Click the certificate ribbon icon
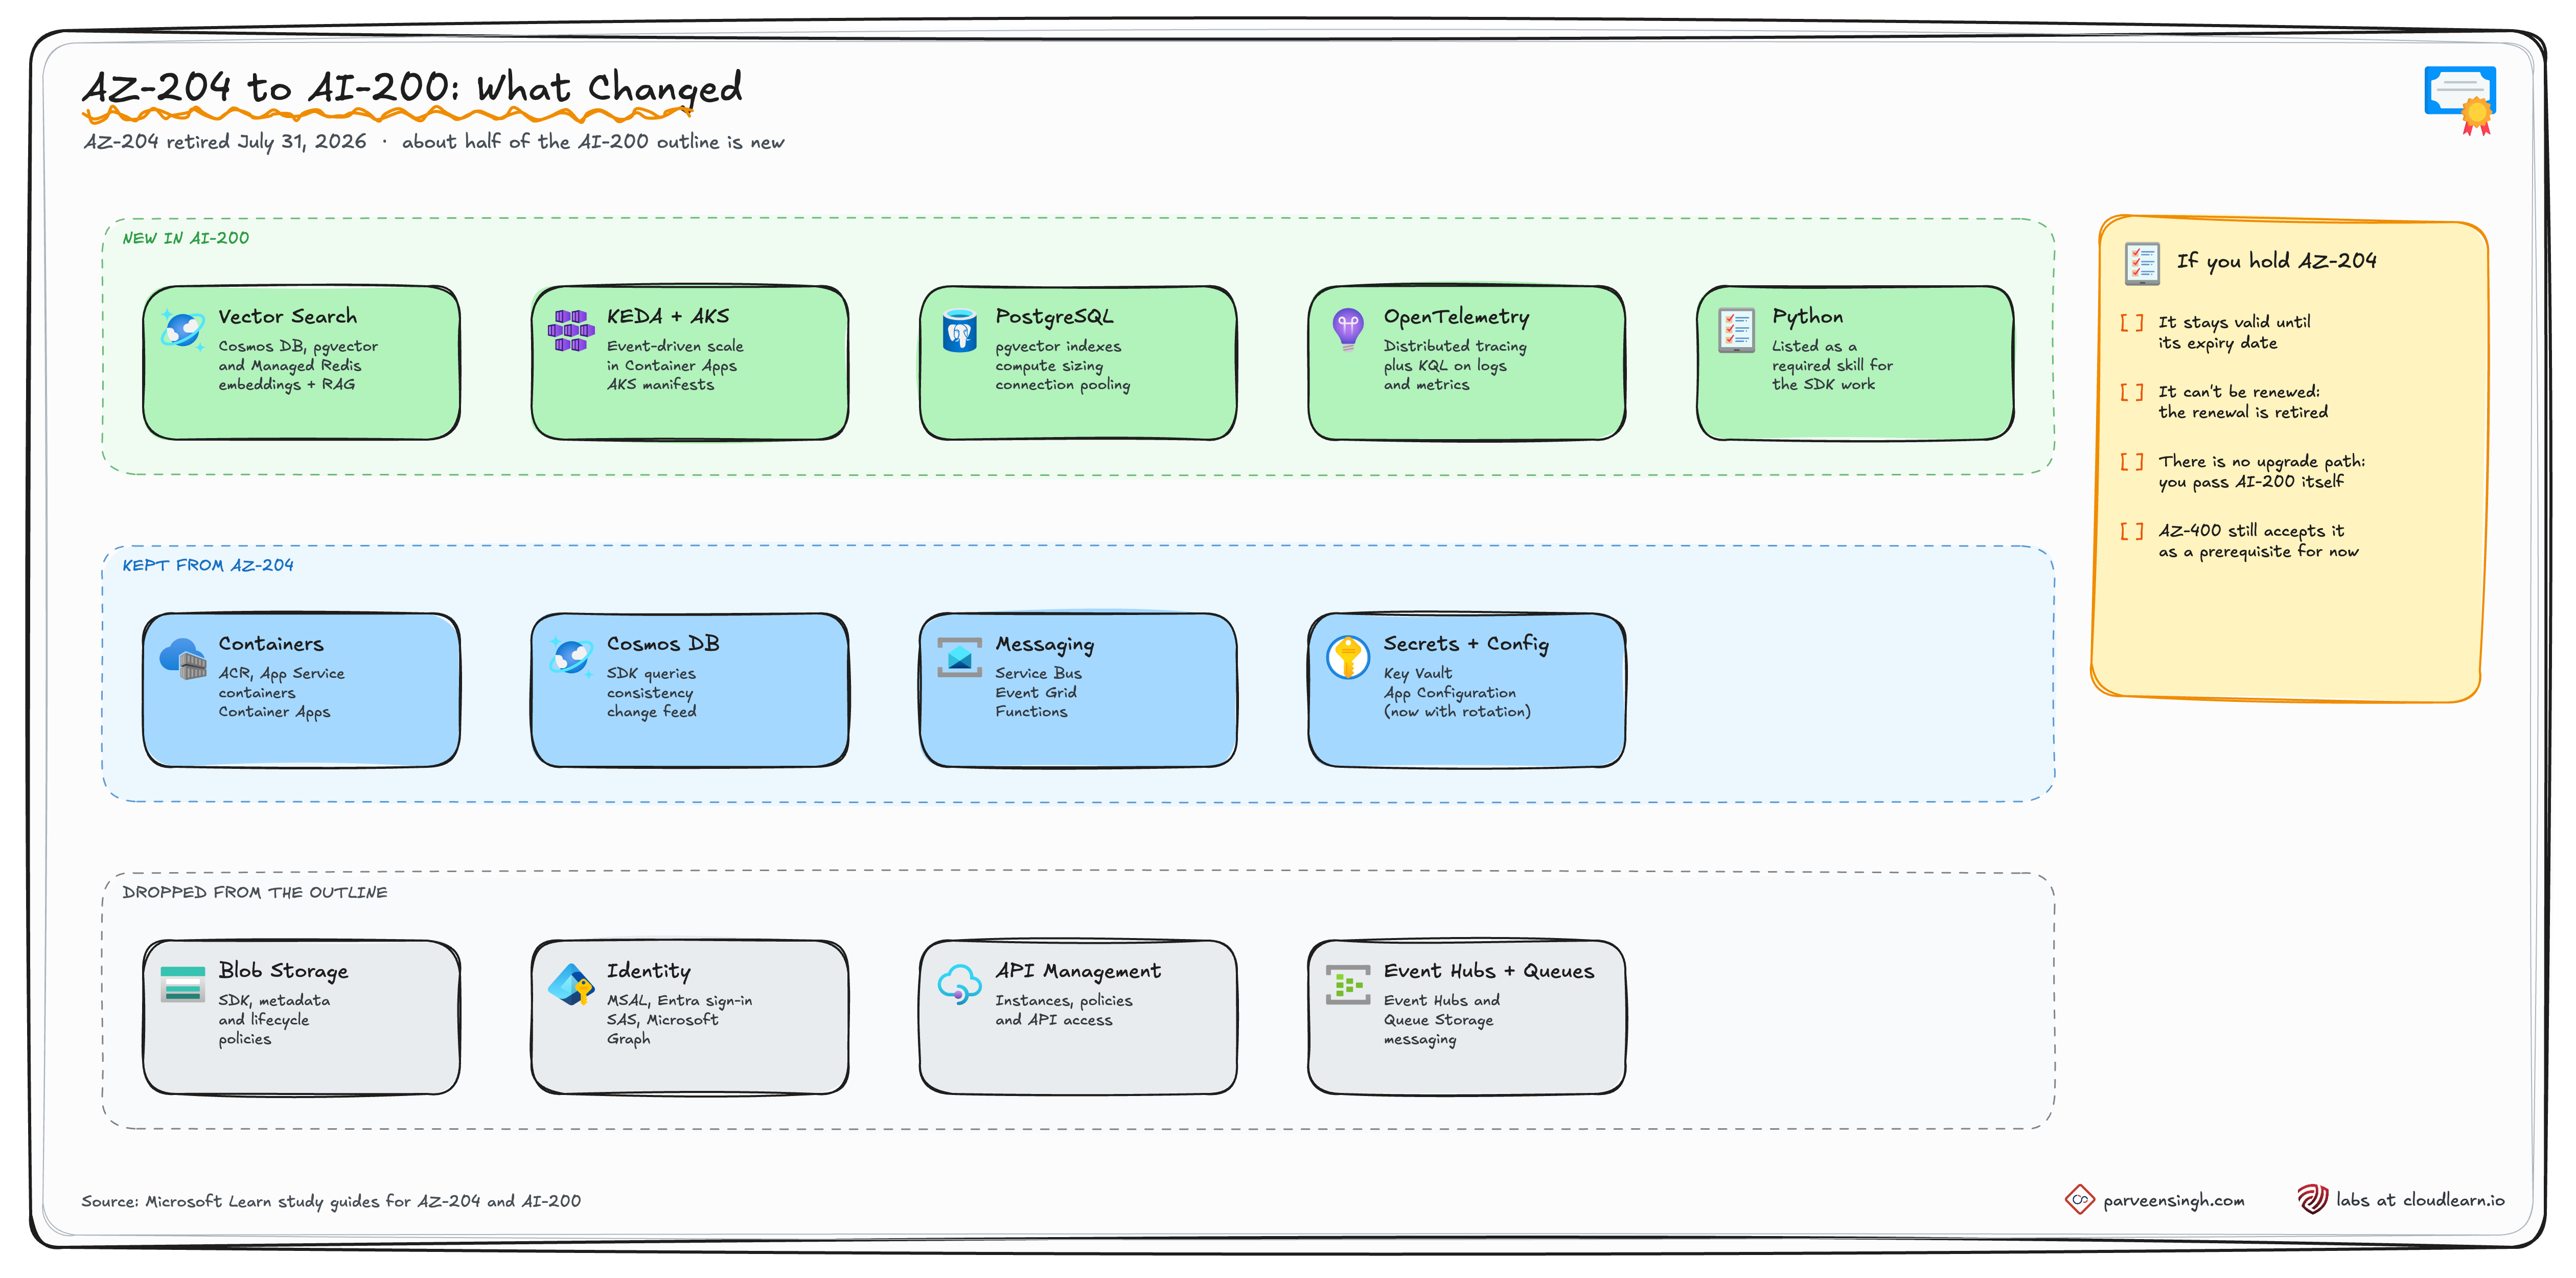 pos(2461,100)
